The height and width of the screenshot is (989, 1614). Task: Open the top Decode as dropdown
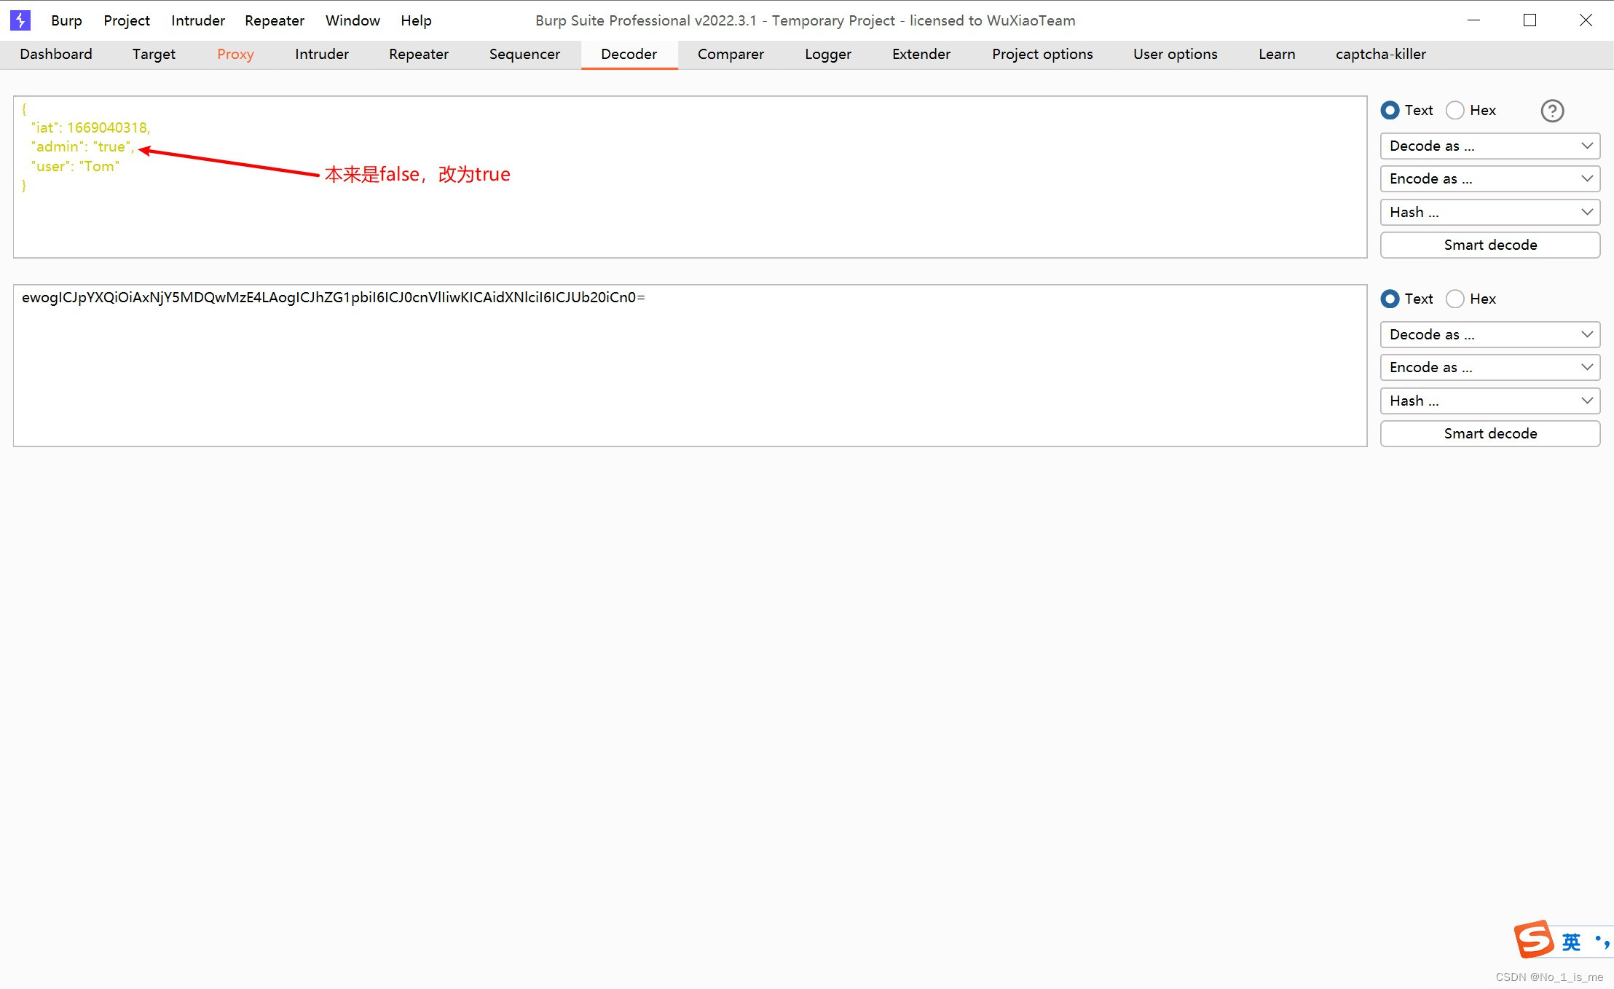pyautogui.click(x=1489, y=146)
